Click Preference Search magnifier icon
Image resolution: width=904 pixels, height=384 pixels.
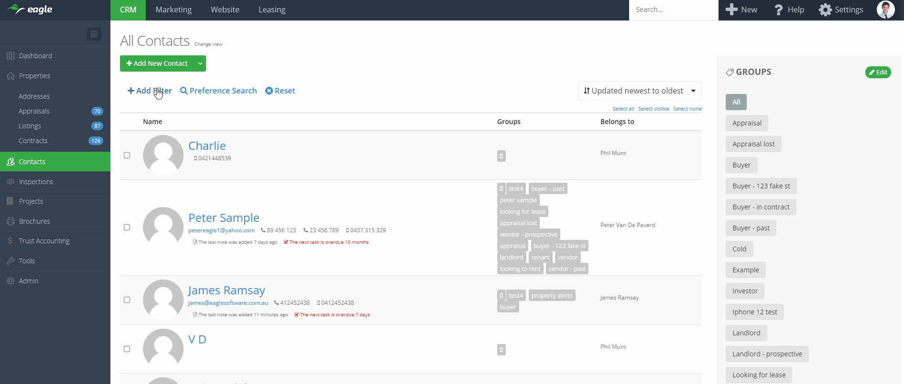point(184,91)
